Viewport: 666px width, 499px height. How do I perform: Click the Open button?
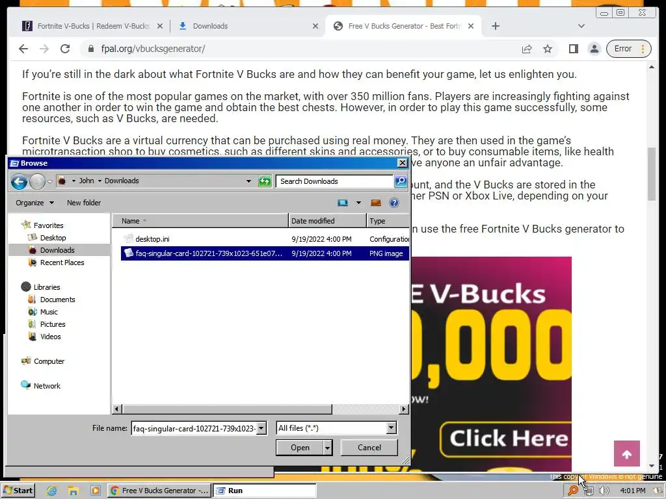pos(300,448)
